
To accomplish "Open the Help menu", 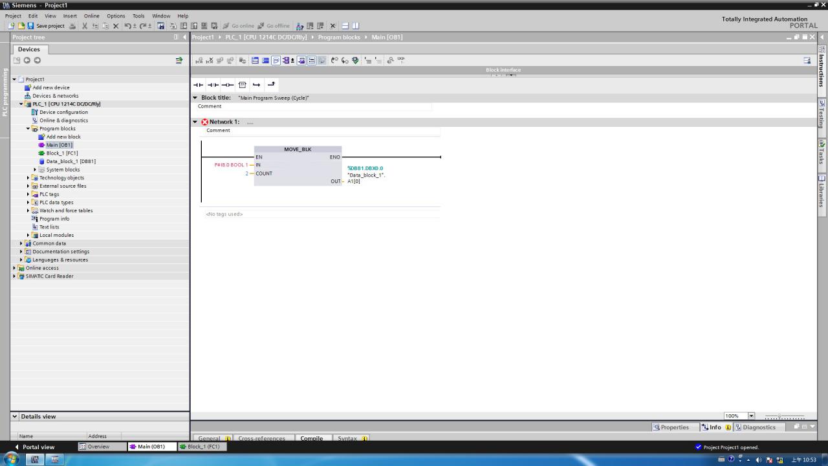I will coord(182,16).
